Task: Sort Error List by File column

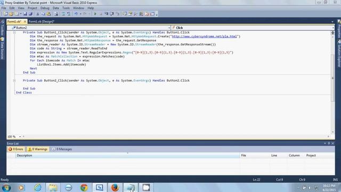Action: [255, 155]
